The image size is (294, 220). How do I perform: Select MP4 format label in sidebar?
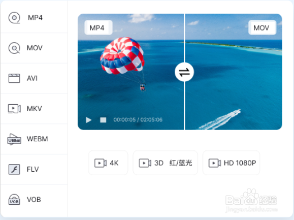coord(35,18)
